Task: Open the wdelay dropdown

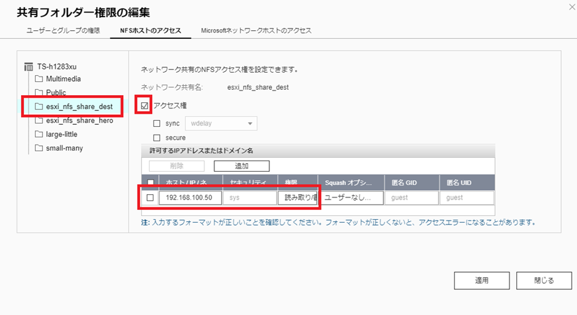Action: 221,123
